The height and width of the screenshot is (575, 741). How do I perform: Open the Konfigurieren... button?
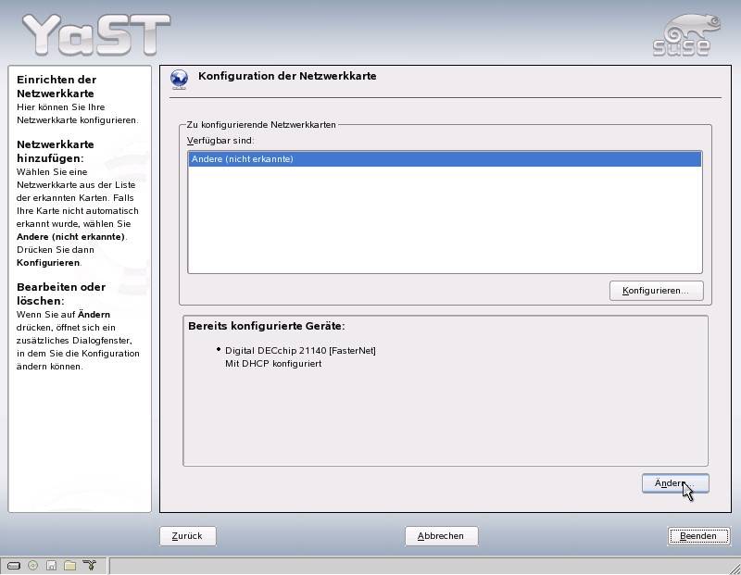click(x=656, y=291)
